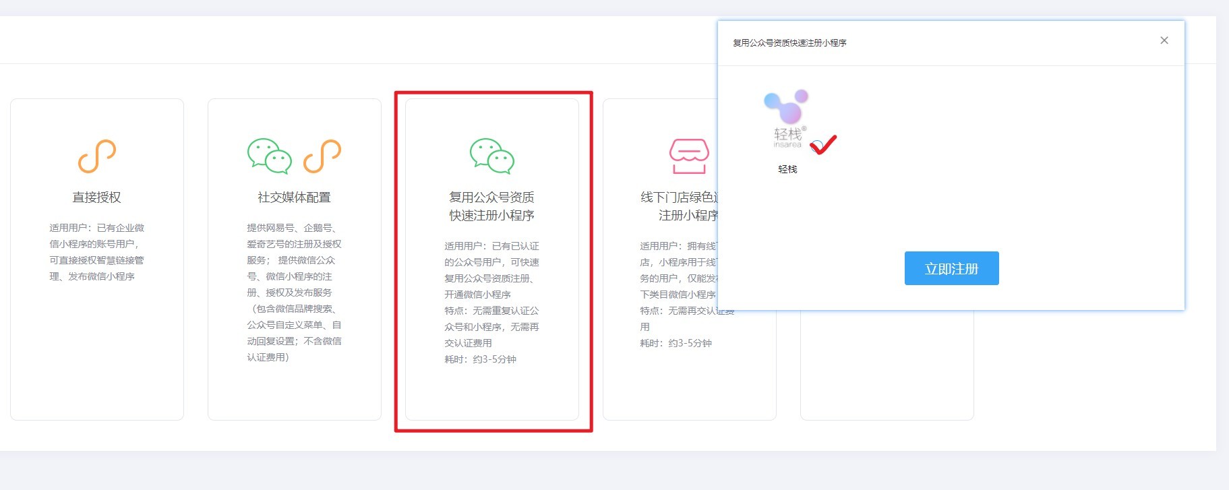Click 特点：无需重复认证公 in the highlighted card
The width and height of the screenshot is (1229, 490).
click(491, 311)
